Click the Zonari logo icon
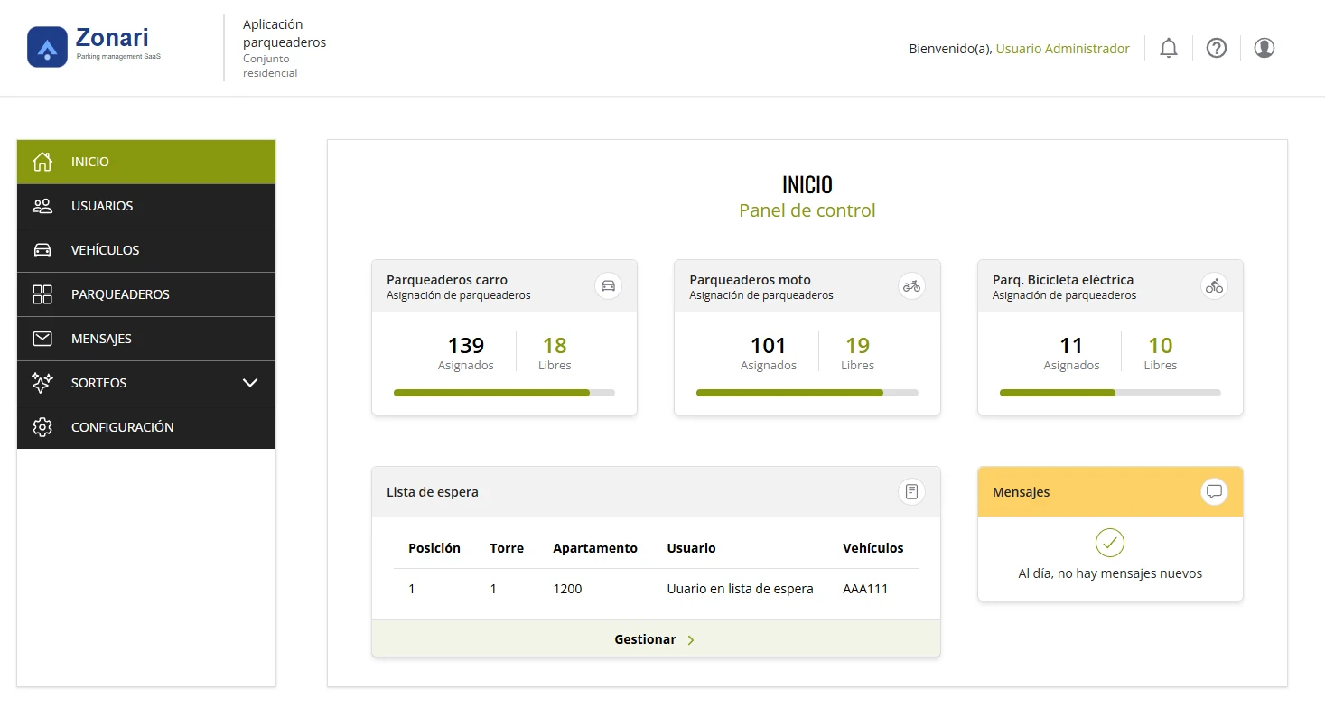 [47, 47]
